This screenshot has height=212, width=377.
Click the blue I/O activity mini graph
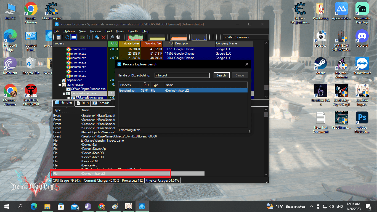pyautogui.click(x=199, y=37)
